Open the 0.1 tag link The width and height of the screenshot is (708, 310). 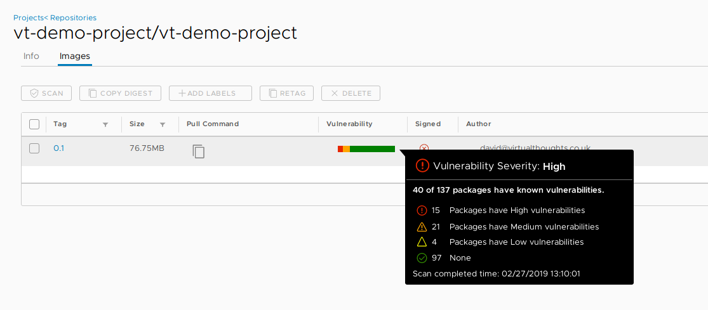(x=58, y=148)
